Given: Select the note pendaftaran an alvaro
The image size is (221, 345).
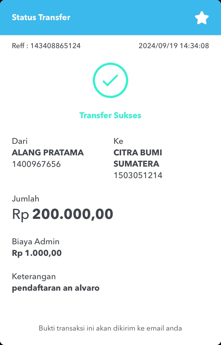Looking at the screenshot, I should [x=56, y=288].
